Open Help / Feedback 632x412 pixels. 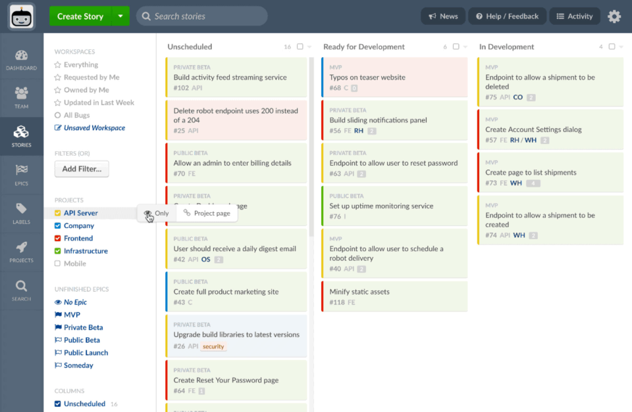point(508,16)
